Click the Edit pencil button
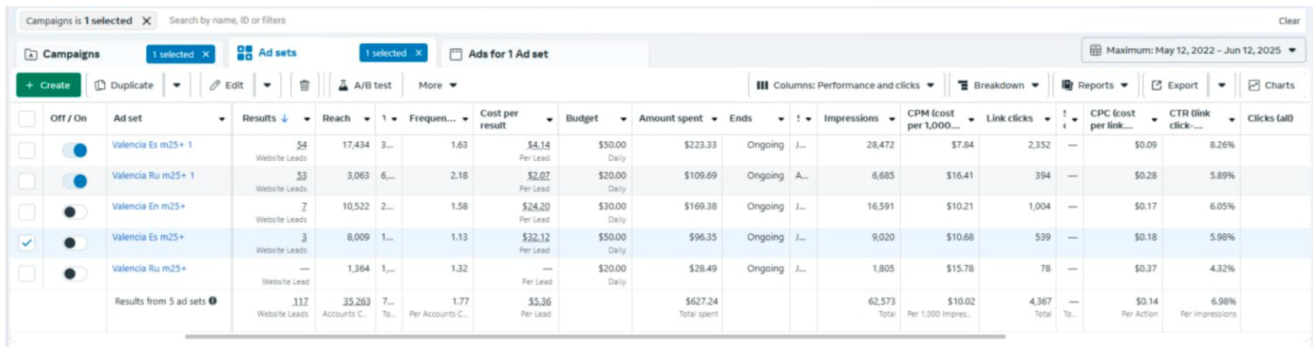The width and height of the screenshot is (1313, 347). coord(226,85)
